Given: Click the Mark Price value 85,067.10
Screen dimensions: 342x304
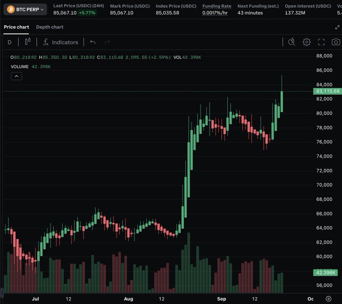Looking at the screenshot, I should coord(122,13).
